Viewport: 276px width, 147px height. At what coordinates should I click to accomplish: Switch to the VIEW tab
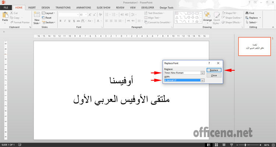click(133, 8)
